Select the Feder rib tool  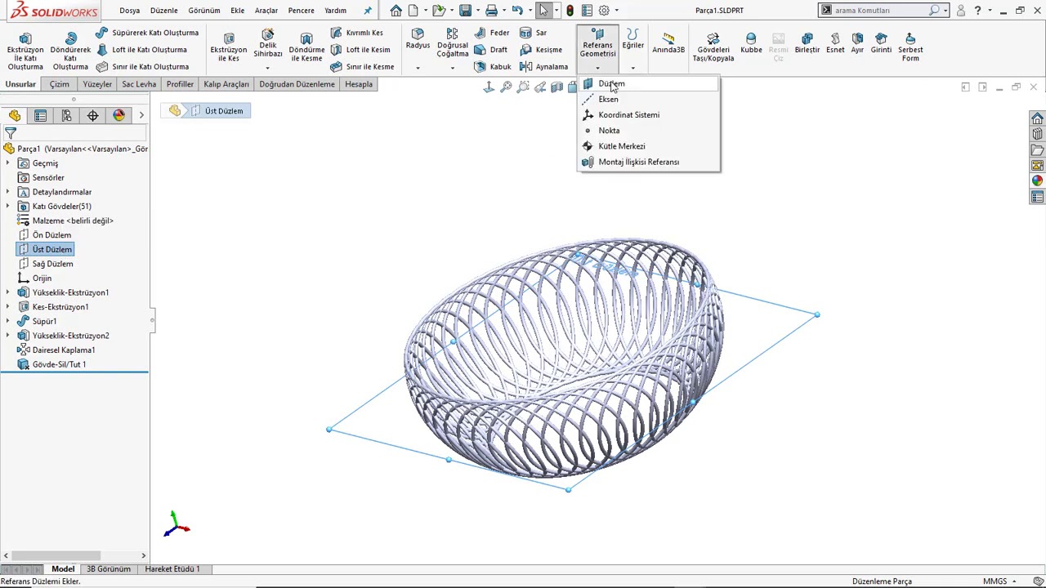tap(492, 33)
